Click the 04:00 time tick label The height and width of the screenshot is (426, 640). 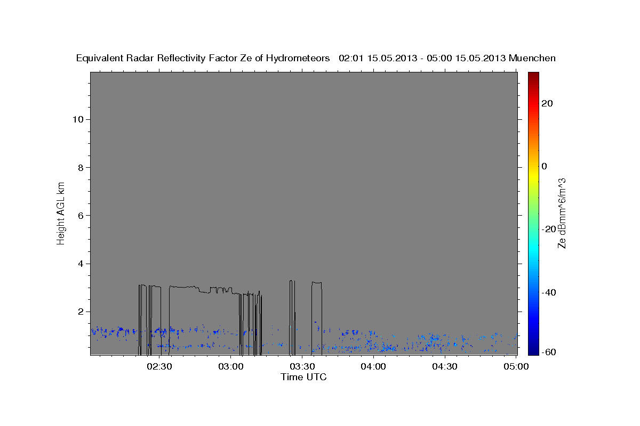[x=374, y=366]
